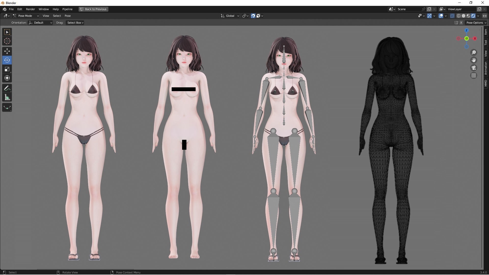Open the Tool sidebar tab

click(x=486, y=43)
